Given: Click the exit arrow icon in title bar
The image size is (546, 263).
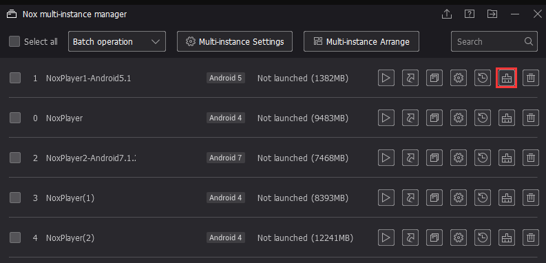Looking at the screenshot, I should (492, 14).
